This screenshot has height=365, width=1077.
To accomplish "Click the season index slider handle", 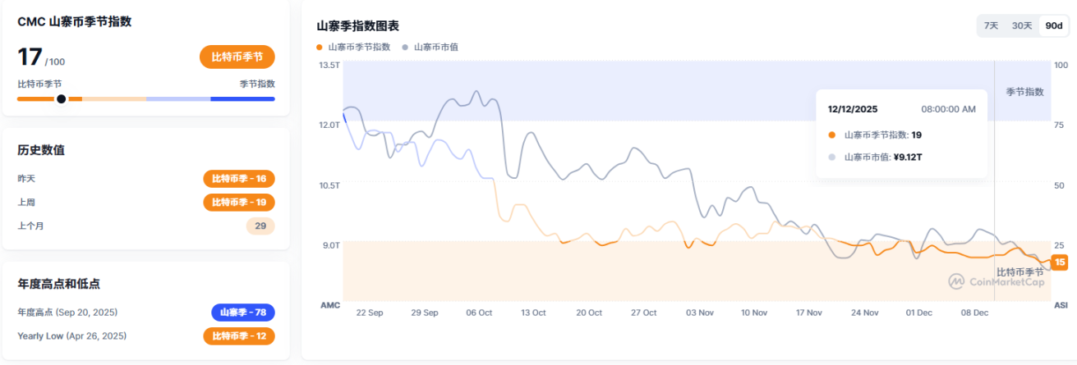I will tap(61, 99).
